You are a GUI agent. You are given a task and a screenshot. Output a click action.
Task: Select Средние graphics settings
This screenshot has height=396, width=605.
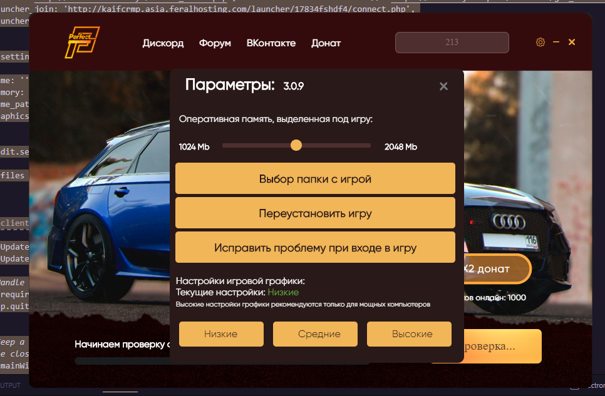tap(315, 334)
